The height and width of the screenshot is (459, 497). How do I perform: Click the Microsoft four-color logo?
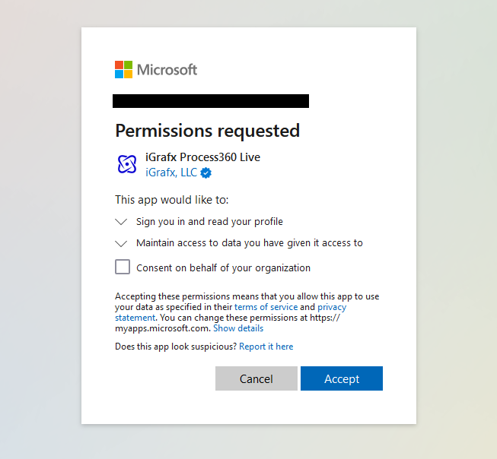pos(123,70)
